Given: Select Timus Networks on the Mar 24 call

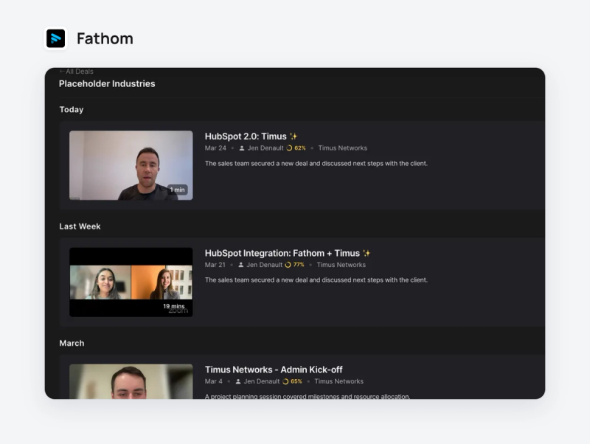Looking at the screenshot, I should click(x=342, y=148).
